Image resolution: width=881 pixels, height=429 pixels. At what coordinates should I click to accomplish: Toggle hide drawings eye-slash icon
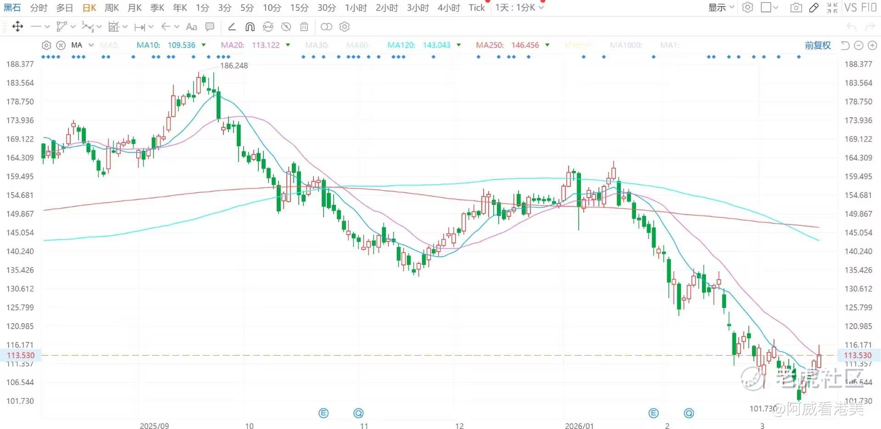286,27
